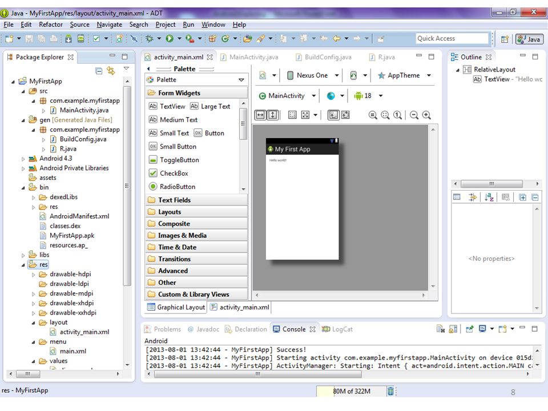This screenshot has width=548, height=411.
Task: Open the Android Virtual Device Manager icon
Action: point(80,38)
